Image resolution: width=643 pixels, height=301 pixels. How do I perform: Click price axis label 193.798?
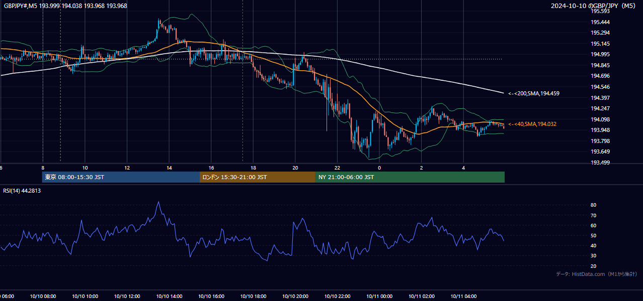600,141
